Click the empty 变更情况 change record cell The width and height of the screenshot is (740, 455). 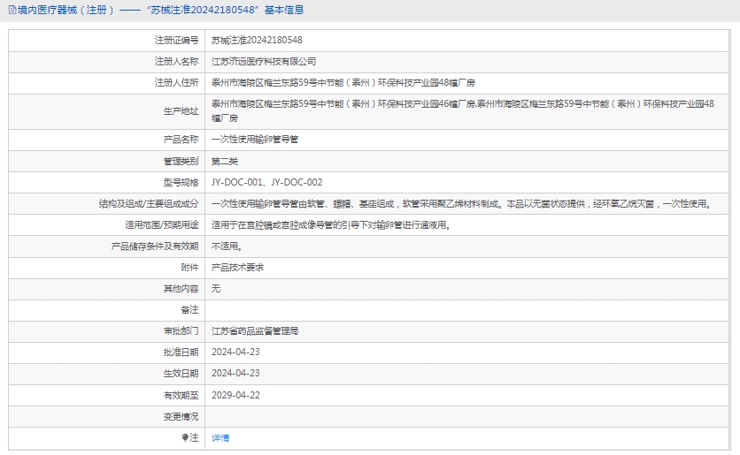click(469, 415)
